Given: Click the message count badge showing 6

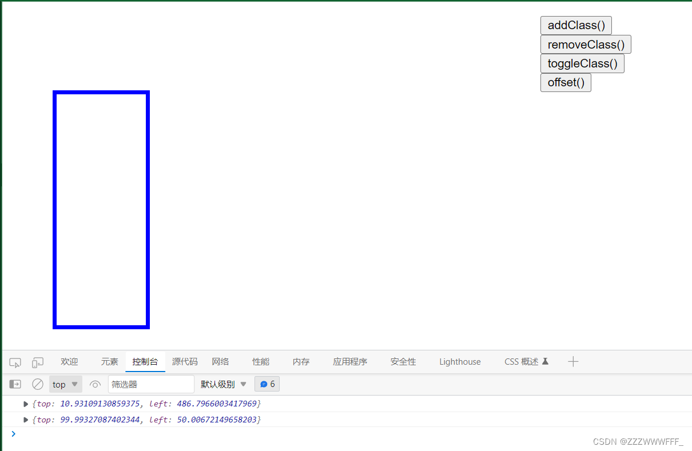Looking at the screenshot, I should pos(267,384).
